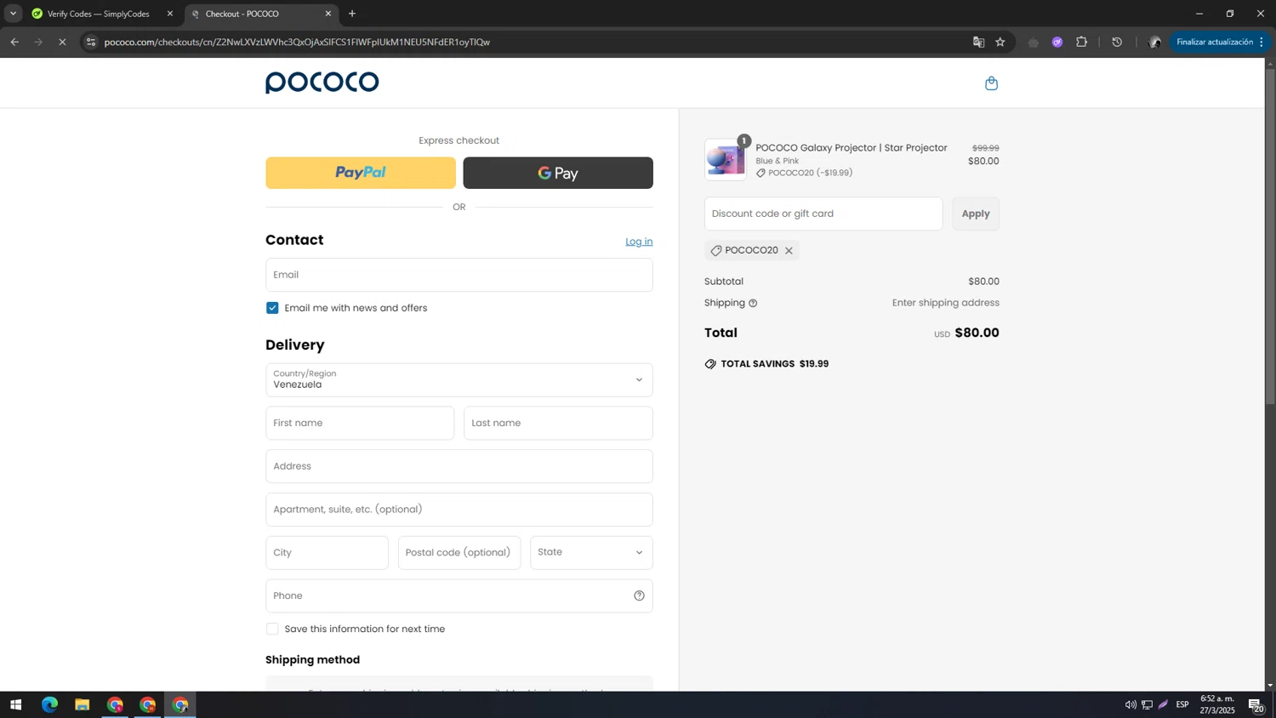The height and width of the screenshot is (718, 1276).
Task: Remove the POCOCO20 discount code tag
Action: [x=789, y=251]
